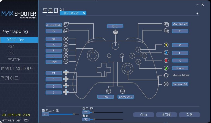
Task: Click the D-pad up icon beside F1
Action: (66, 72)
